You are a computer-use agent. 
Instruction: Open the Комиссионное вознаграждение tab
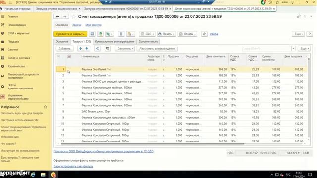pyautogui.click(x=114, y=42)
